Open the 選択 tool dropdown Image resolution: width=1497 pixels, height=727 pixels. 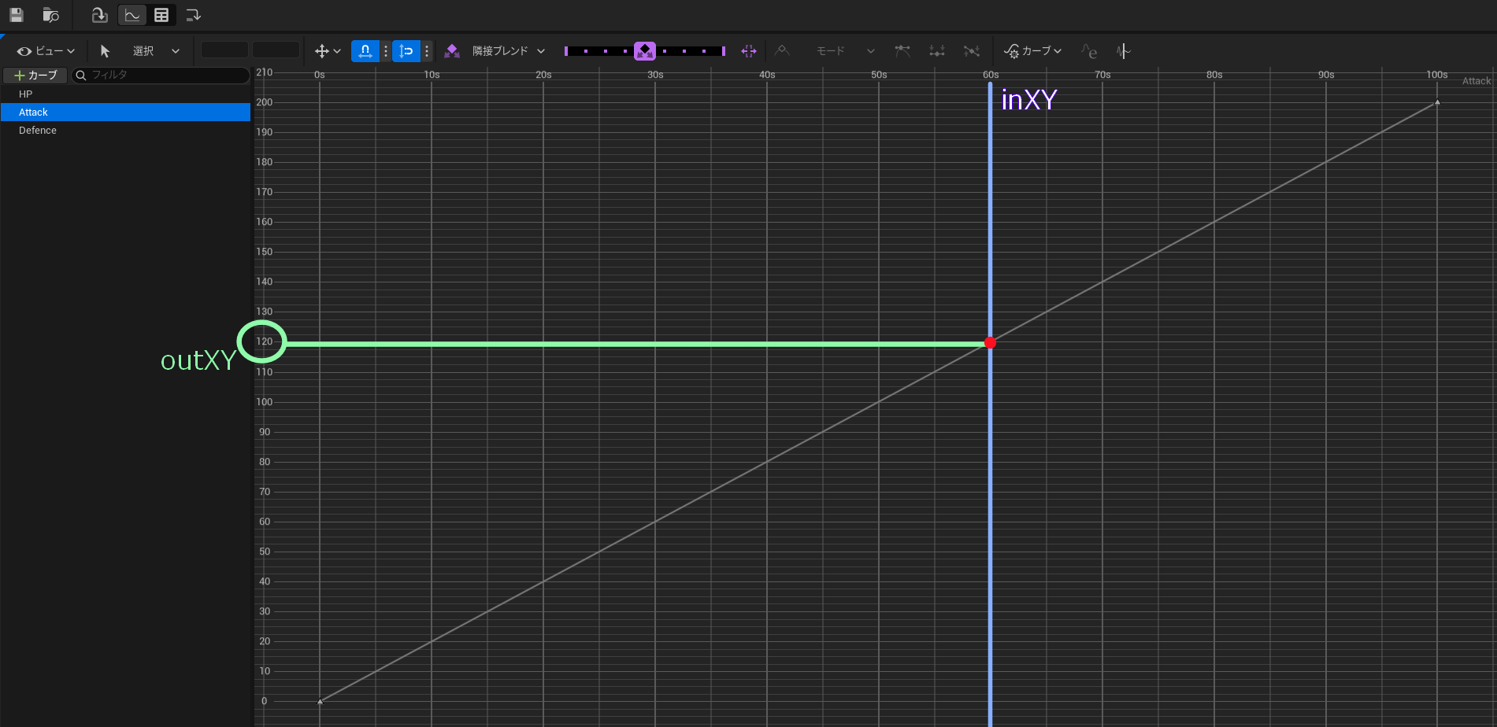click(x=157, y=51)
